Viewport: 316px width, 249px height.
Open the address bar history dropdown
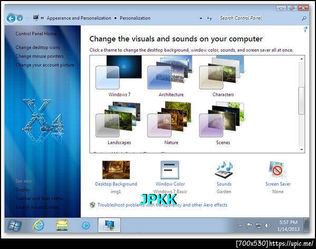[x=201, y=18]
